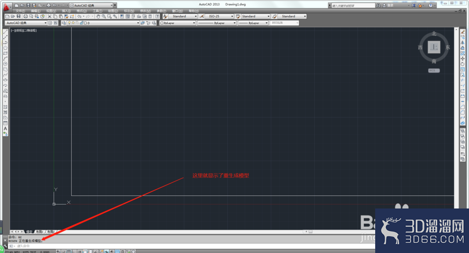Open the workspace dropdown on second toolbar row

click(x=26, y=23)
